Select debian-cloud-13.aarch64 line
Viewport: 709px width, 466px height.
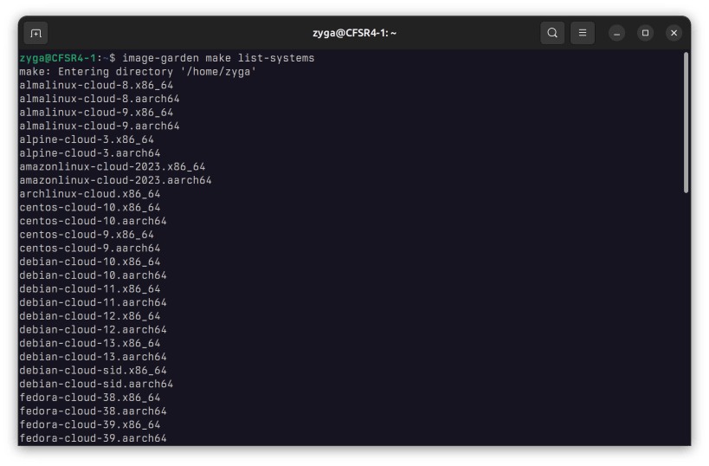(x=93, y=357)
